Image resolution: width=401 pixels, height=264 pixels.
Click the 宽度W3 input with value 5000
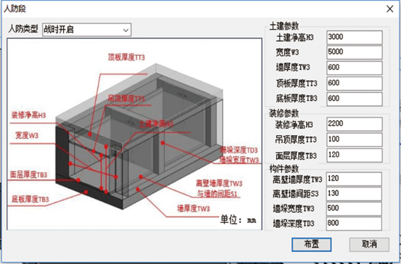pyautogui.click(x=354, y=52)
